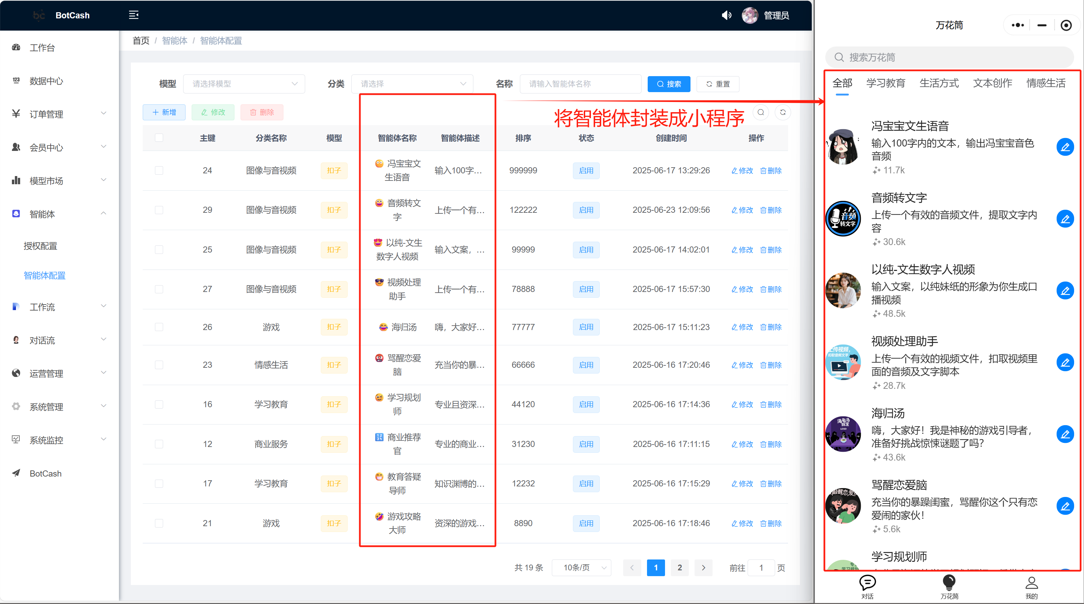
Task: Click the round search toggle icon above table
Action: click(x=761, y=113)
